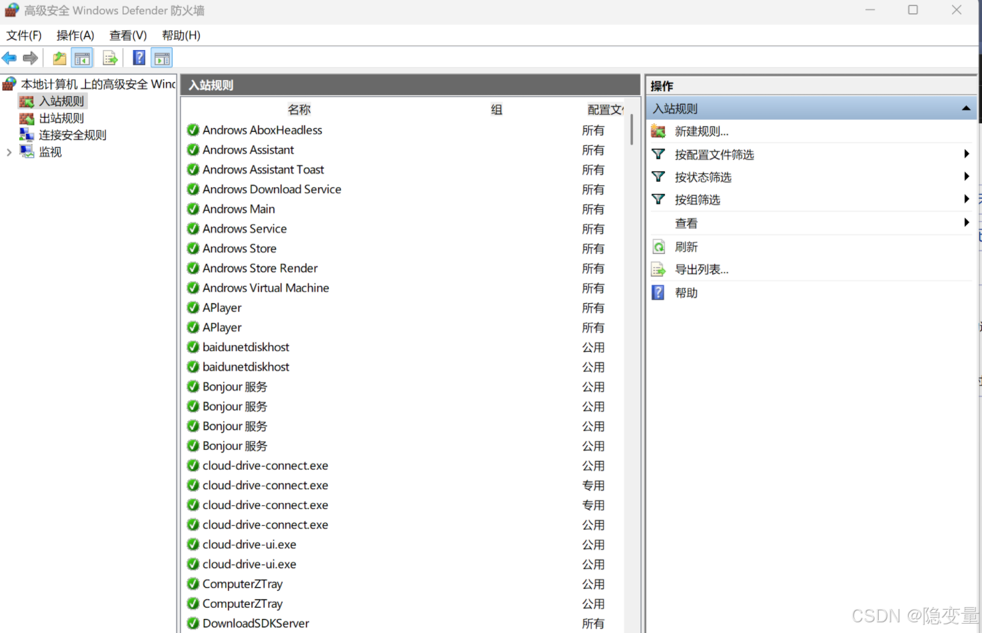Screen dimensions: 982x633
Task: Click the green check icon of Androws Main
Action: click(x=193, y=209)
